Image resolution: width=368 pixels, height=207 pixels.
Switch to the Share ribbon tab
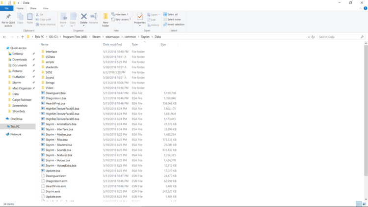(33, 8)
